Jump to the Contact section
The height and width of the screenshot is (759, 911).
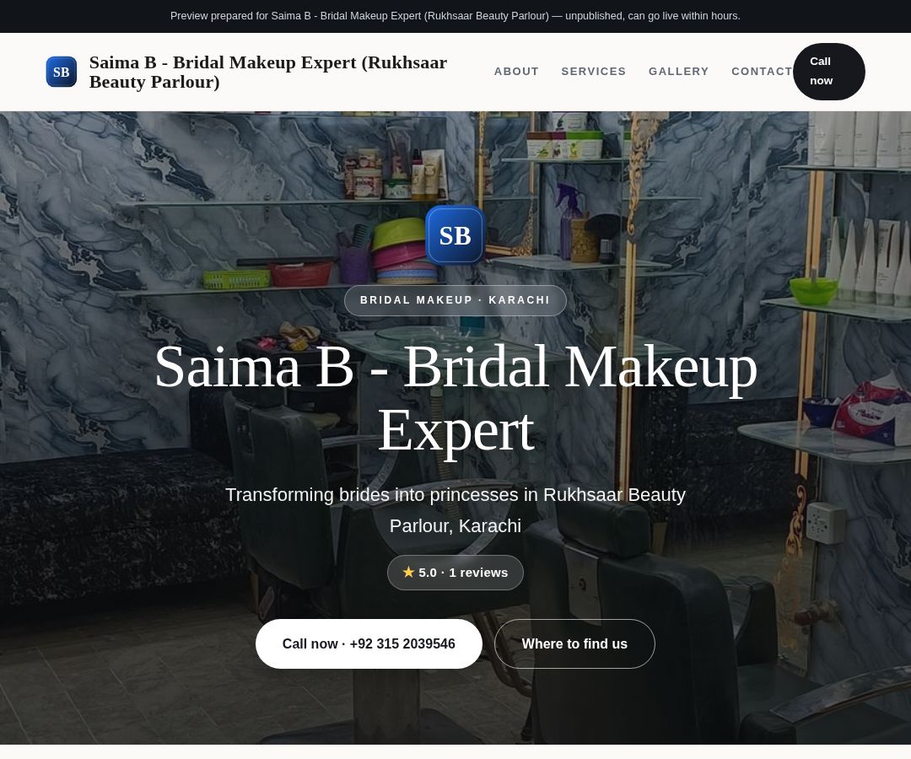tap(762, 72)
